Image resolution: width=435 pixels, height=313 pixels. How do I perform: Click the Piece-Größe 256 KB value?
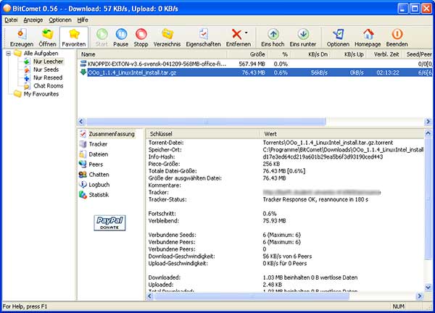(x=271, y=164)
